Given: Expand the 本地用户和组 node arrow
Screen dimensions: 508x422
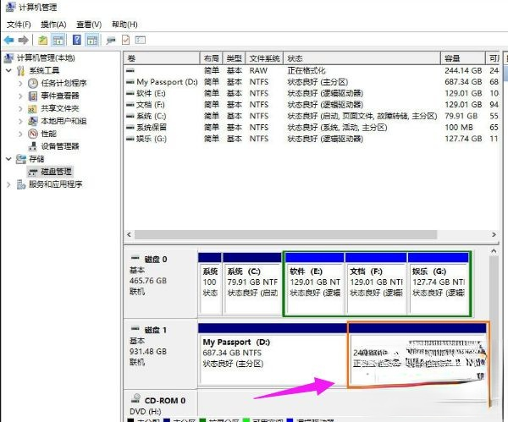Looking at the screenshot, I should pyautogui.click(x=20, y=121).
